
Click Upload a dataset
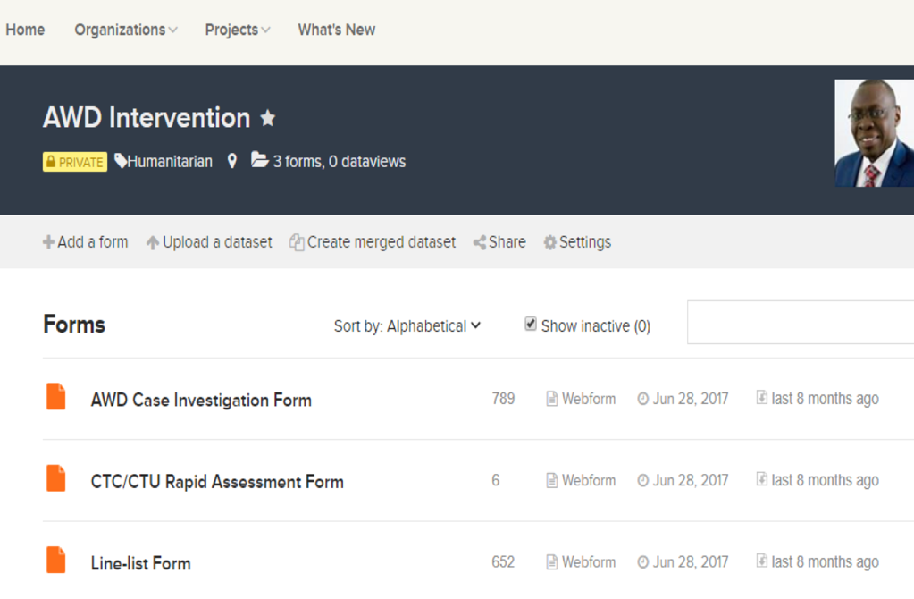(209, 242)
